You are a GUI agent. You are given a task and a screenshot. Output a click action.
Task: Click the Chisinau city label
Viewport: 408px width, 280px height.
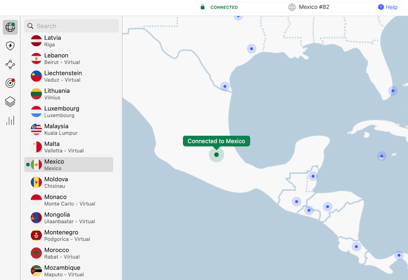click(55, 186)
